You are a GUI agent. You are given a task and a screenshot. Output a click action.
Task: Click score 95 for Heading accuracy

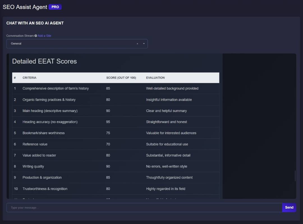(x=108, y=122)
